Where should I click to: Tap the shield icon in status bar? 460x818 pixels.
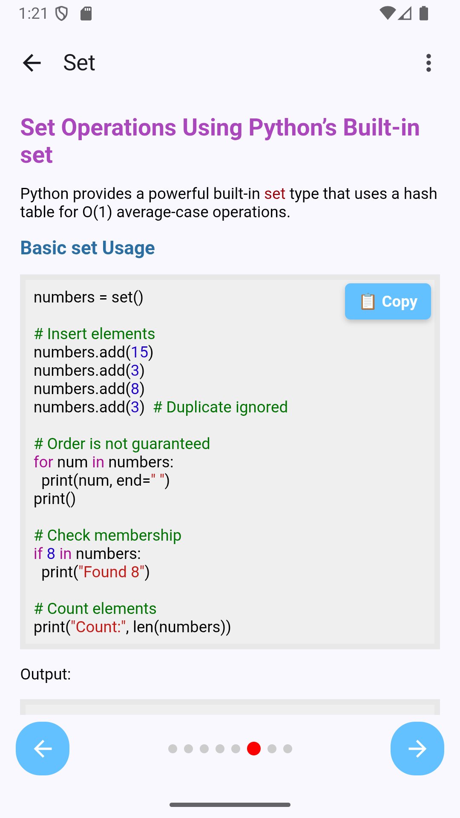pyautogui.click(x=62, y=14)
